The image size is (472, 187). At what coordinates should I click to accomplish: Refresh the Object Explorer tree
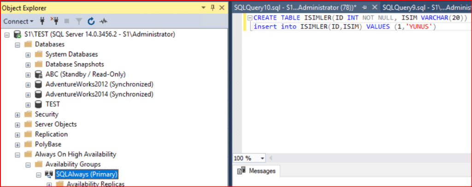(91, 21)
